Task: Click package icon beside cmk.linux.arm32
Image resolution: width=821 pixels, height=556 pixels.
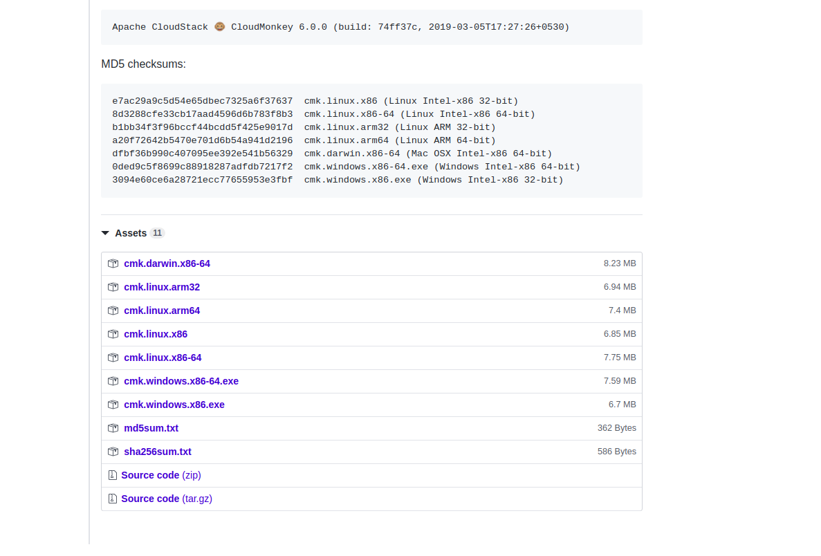Action: tap(113, 287)
